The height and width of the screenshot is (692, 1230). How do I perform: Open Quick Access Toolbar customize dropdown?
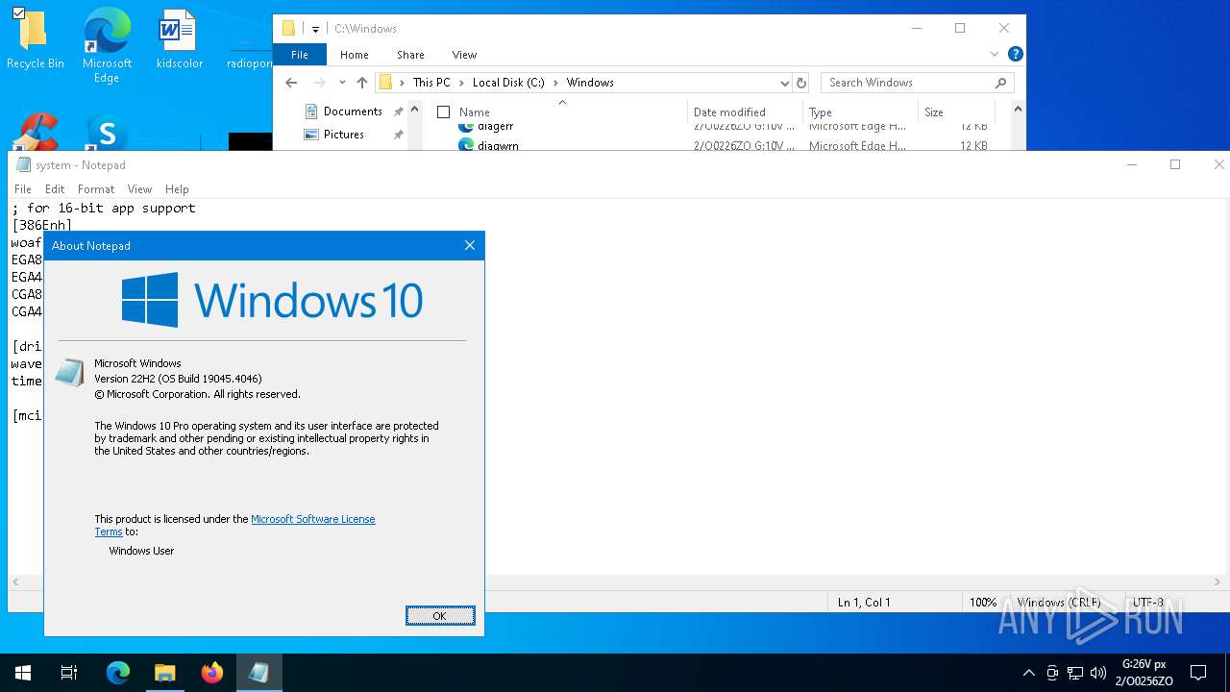coord(315,29)
